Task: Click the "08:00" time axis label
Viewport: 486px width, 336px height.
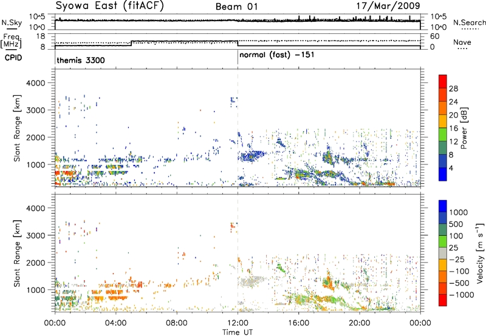Action: point(177,323)
